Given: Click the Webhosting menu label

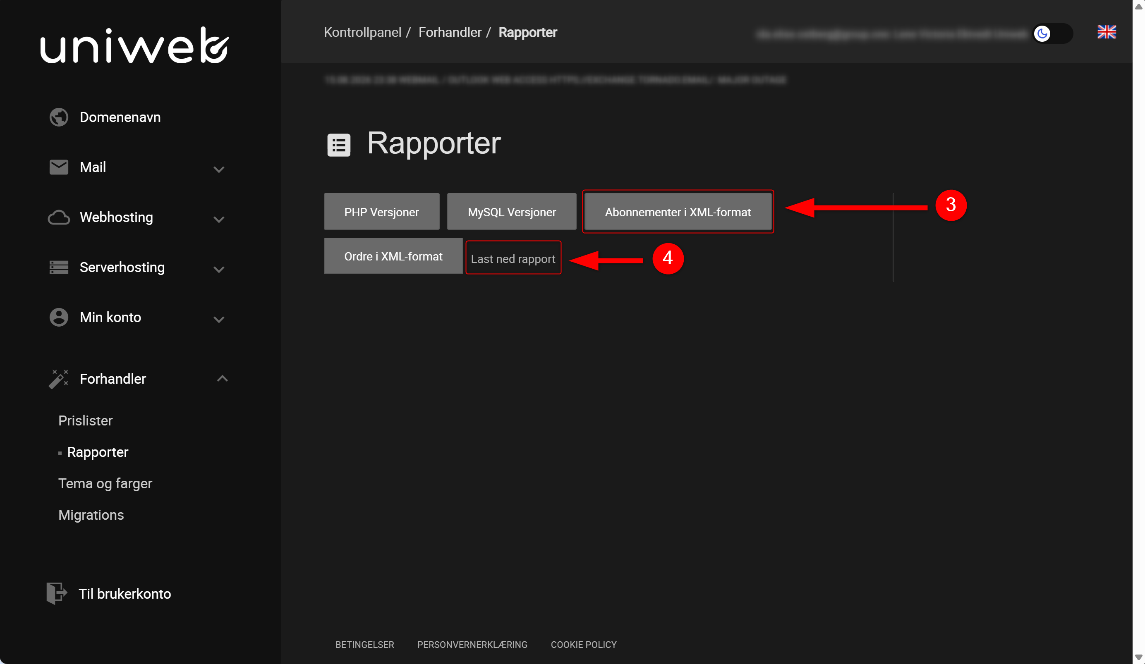Looking at the screenshot, I should [x=116, y=217].
